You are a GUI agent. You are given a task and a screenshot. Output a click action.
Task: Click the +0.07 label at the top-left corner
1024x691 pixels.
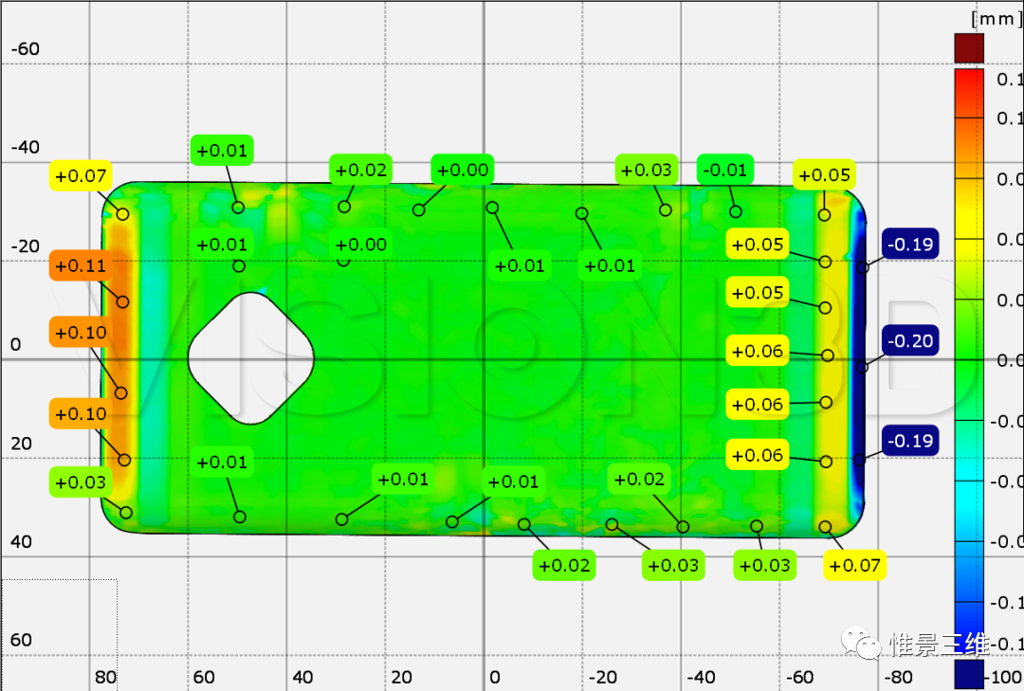click(81, 175)
